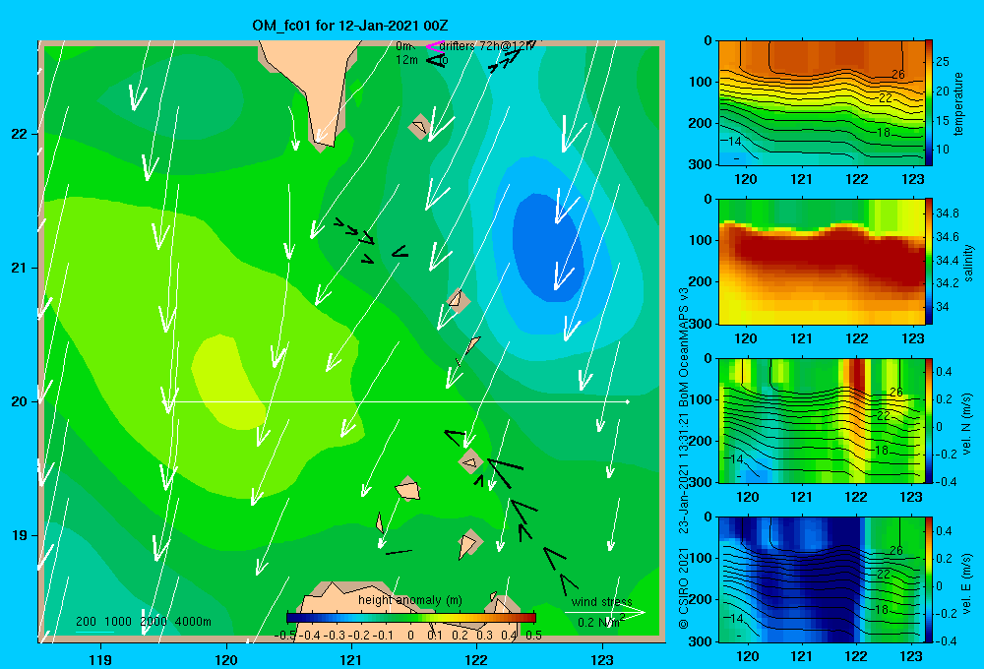Image resolution: width=984 pixels, height=669 pixels.
Task: Click the 'vel. E (m/s)' axis label
Action: coord(967,582)
